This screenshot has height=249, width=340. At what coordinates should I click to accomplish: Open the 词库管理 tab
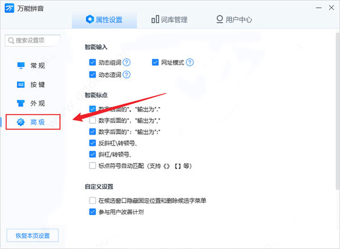(x=169, y=20)
